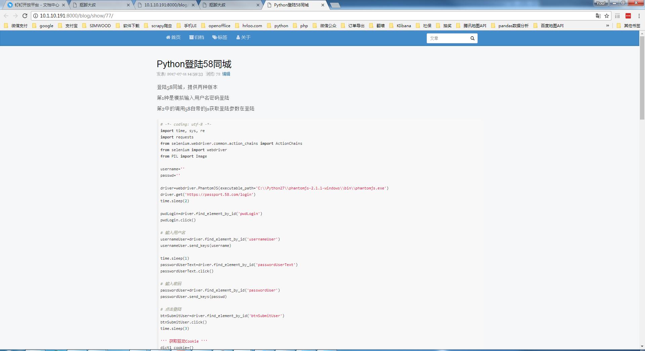Open the 社保 bookmark folder
Viewport: 645px width, 351px height.
(x=424, y=26)
